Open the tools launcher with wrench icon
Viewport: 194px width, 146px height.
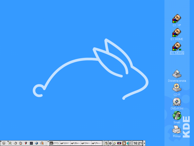[x=9, y=143]
